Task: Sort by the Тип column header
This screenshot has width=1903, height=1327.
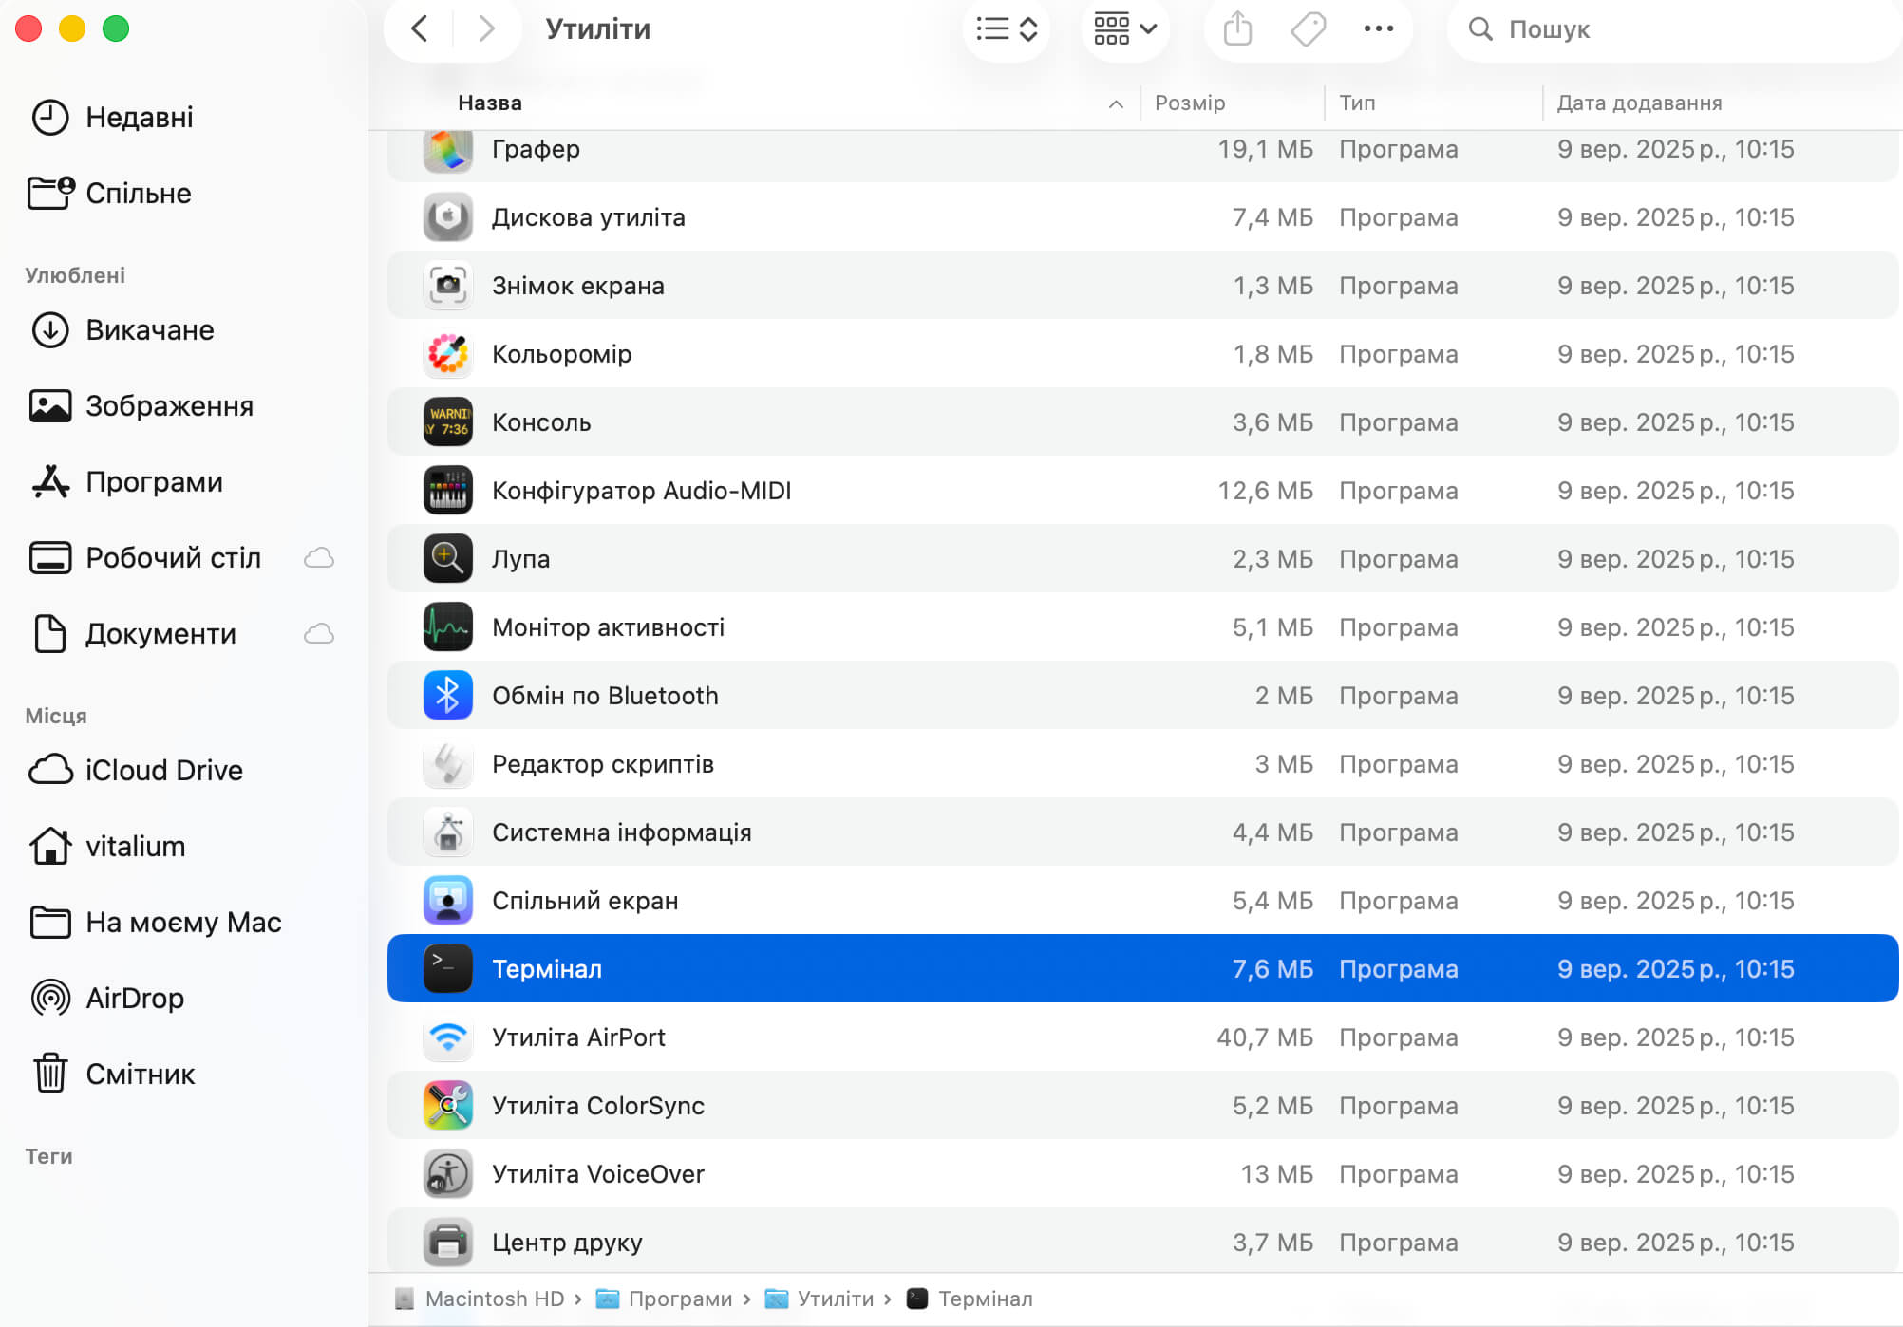Action: [1357, 103]
